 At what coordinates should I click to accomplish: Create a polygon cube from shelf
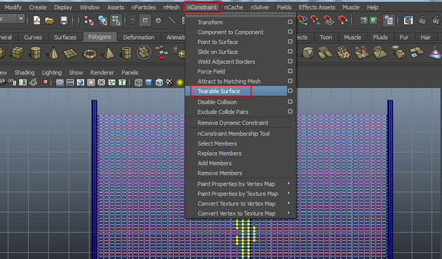(18, 52)
